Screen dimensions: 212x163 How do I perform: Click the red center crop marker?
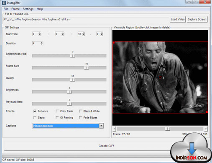tap(160, 77)
